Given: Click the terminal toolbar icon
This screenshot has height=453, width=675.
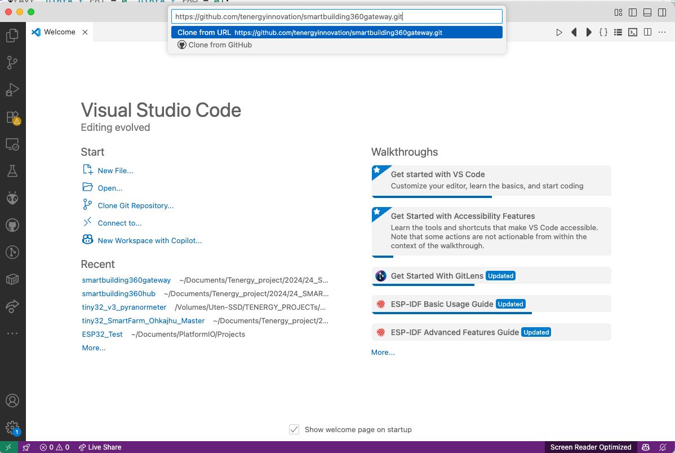Looking at the screenshot, I should (633, 32).
